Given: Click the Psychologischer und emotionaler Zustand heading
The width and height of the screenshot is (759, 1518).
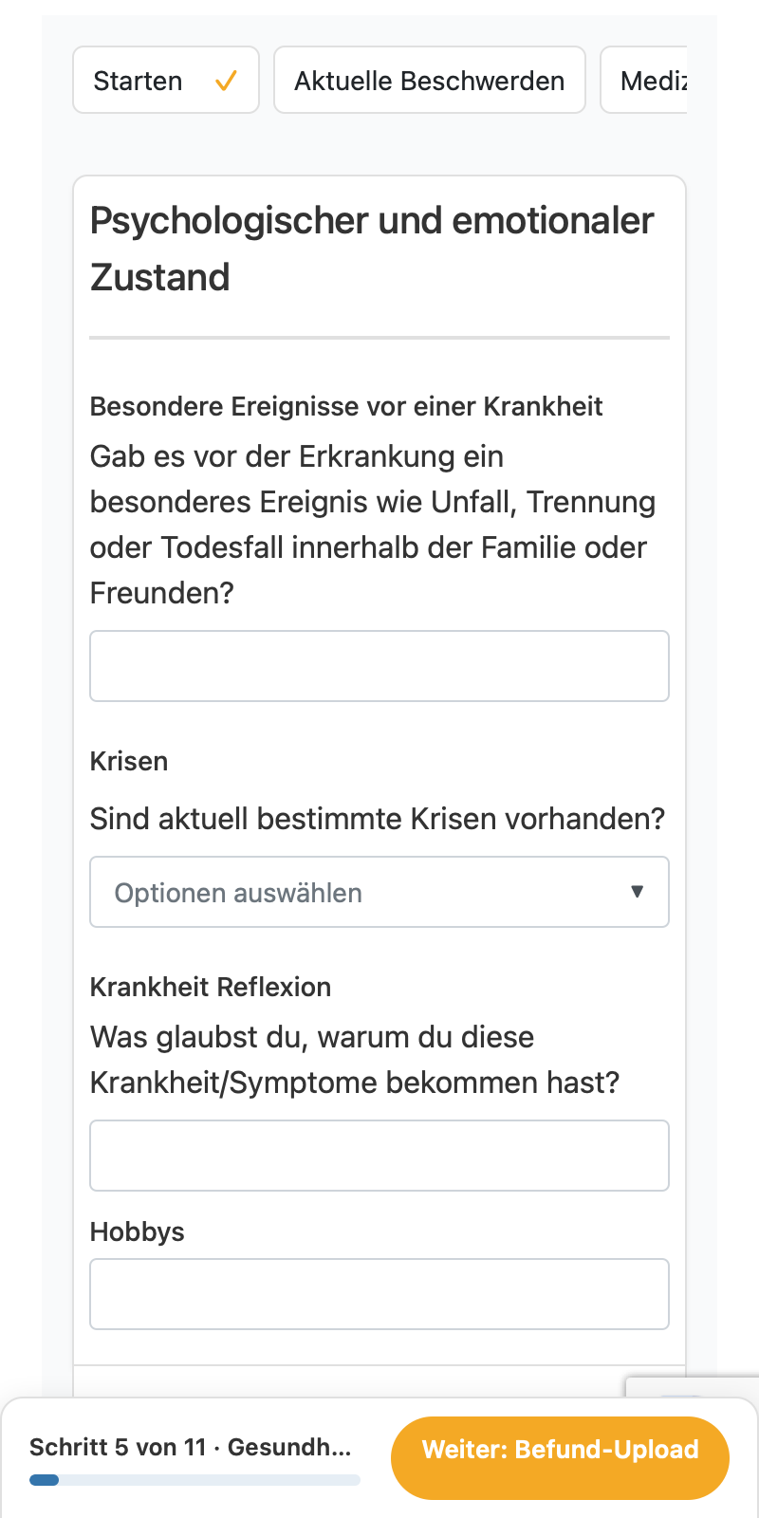Looking at the screenshot, I should point(372,249).
